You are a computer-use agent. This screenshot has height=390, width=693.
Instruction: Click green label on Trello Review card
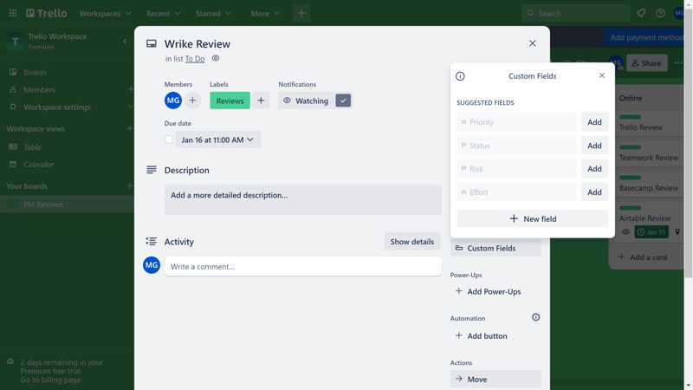[630, 117]
